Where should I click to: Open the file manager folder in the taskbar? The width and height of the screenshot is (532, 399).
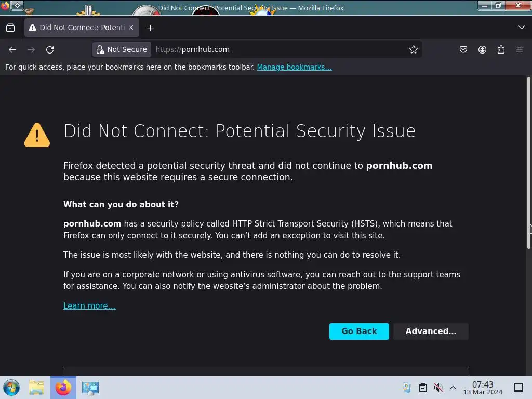coord(36,388)
